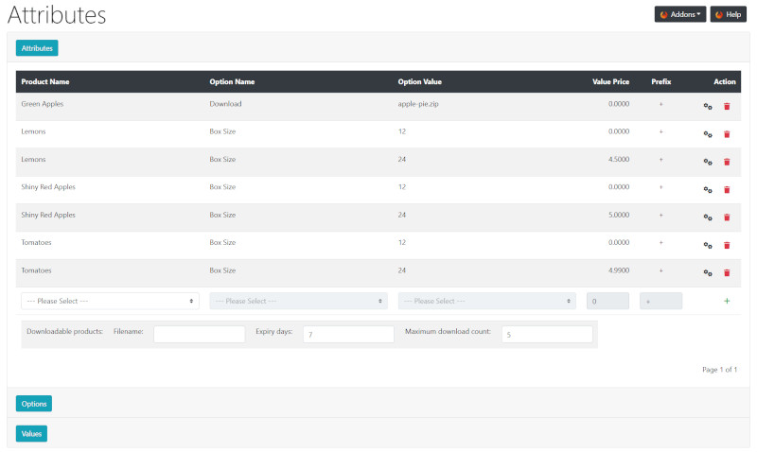Focus the value price input showing 0

tap(607, 301)
